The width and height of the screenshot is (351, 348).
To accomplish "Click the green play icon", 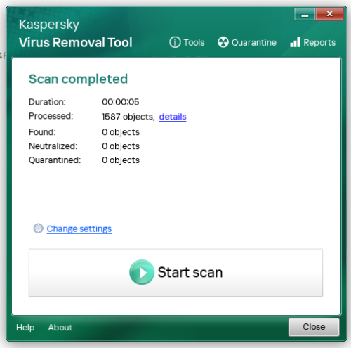I will (x=142, y=272).
